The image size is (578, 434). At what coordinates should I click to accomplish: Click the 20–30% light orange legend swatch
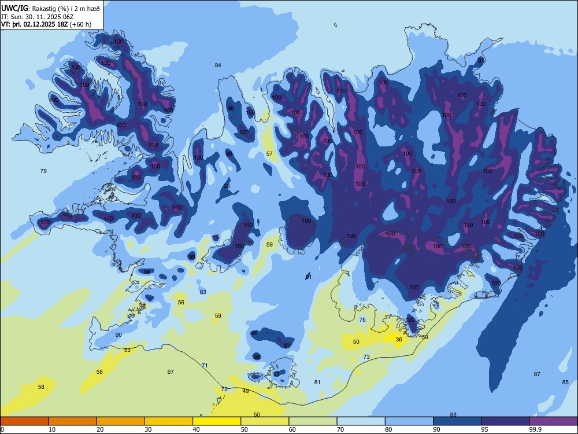(121, 421)
